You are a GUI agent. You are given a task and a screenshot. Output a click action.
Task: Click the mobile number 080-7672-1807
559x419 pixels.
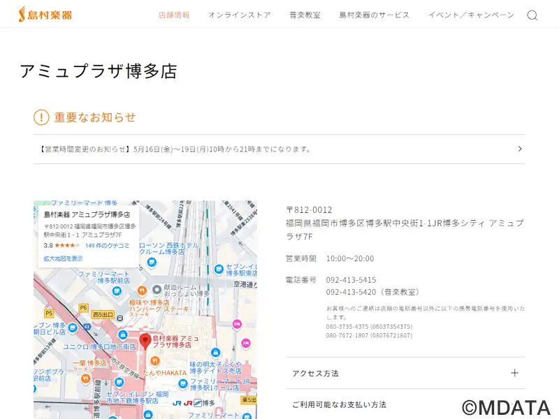point(347,336)
